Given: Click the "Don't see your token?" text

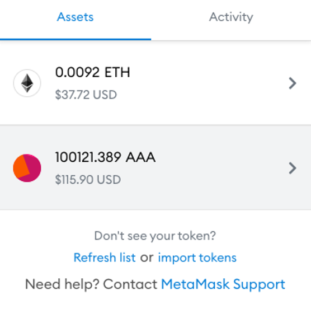Looking at the screenshot, I should (x=155, y=236).
